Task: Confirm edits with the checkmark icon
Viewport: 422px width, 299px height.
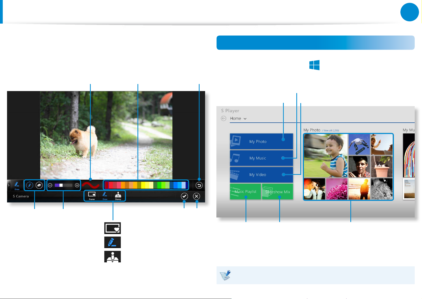Action: [184, 196]
